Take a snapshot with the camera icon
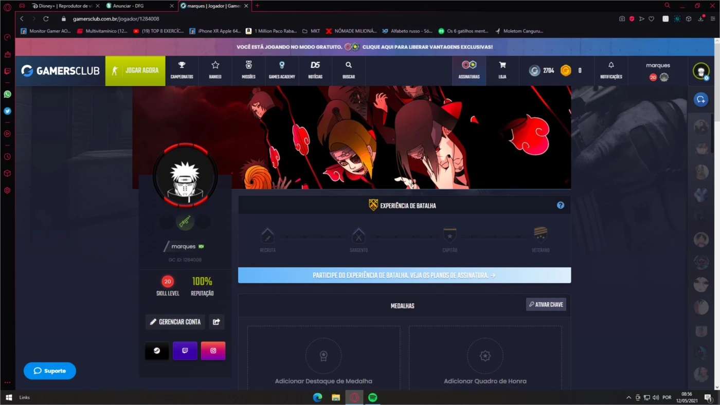 click(x=622, y=19)
